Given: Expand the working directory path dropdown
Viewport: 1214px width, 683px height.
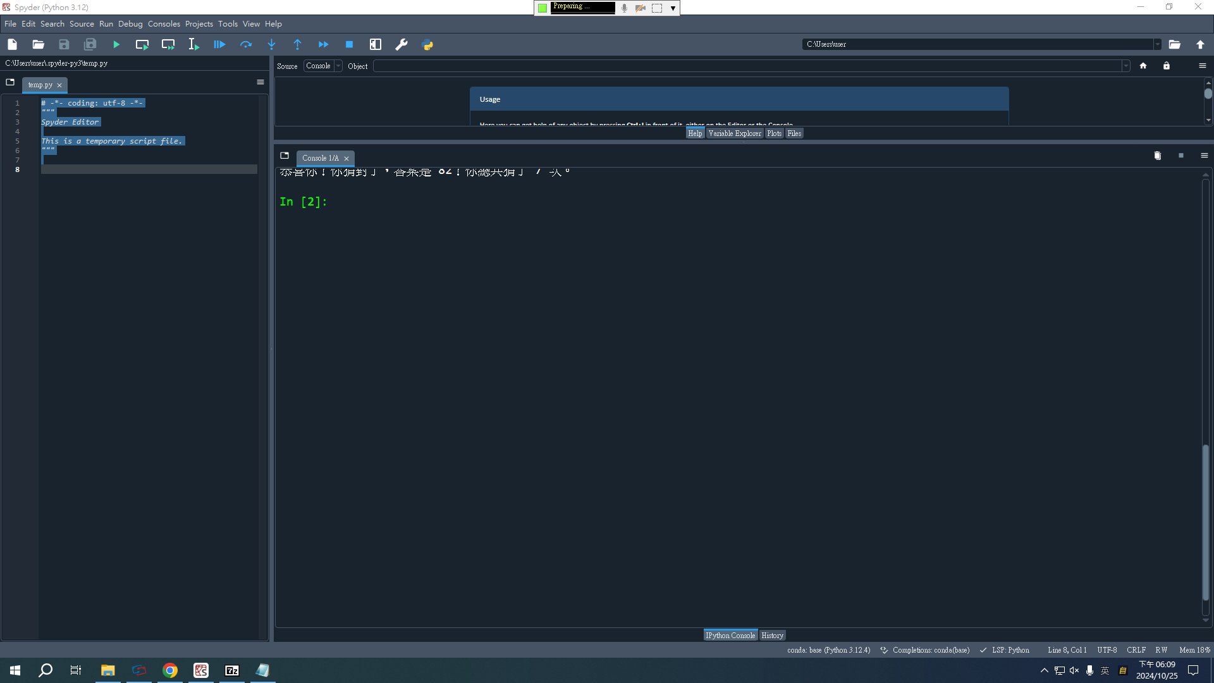Looking at the screenshot, I should (1157, 44).
